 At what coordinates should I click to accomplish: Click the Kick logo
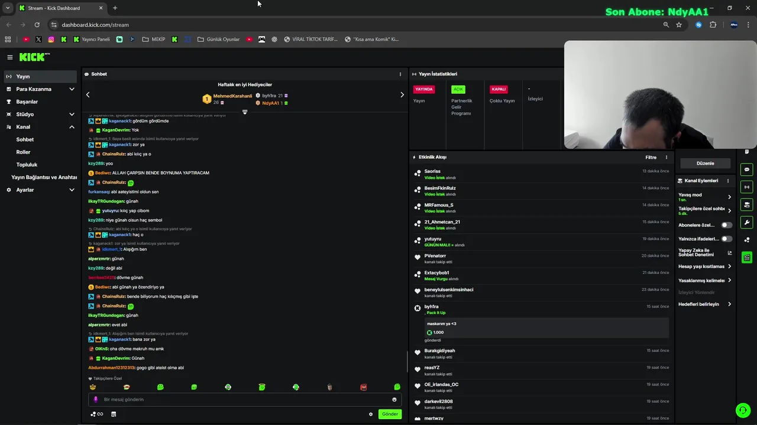[34, 57]
